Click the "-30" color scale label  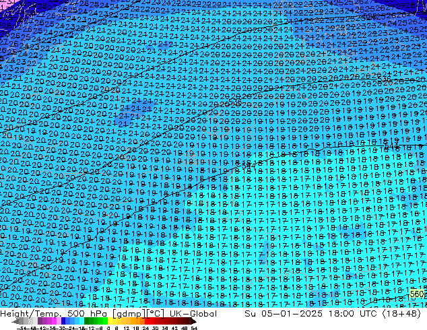pyautogui.click(x=61, y=328)
